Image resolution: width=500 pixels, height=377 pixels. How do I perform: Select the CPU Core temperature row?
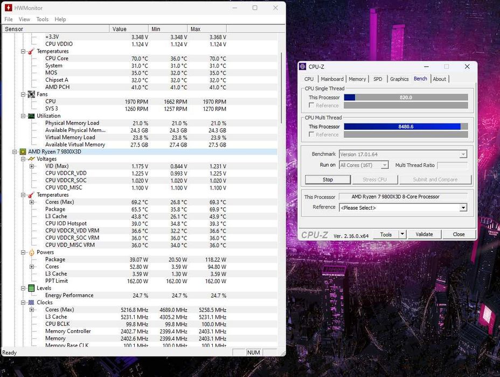pyautogui.click(x=140, y=59)
